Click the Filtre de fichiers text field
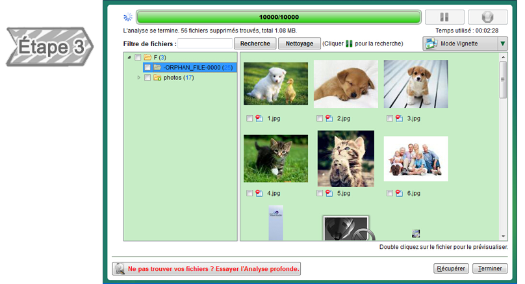Screen dimensions: 525x284 coord(205,44)
